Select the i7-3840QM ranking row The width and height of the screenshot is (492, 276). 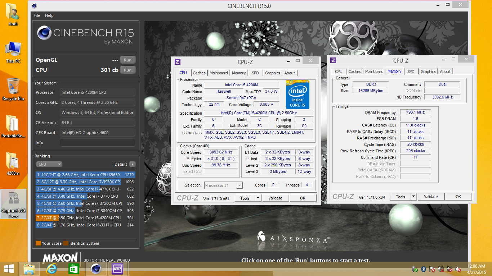tap(86, 211)
